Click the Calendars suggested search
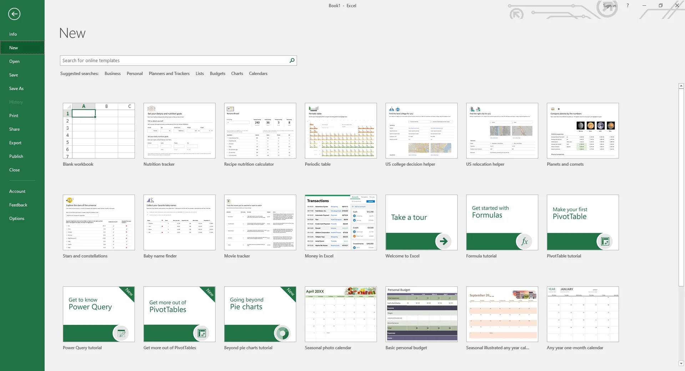 click(x=258, y=74)
